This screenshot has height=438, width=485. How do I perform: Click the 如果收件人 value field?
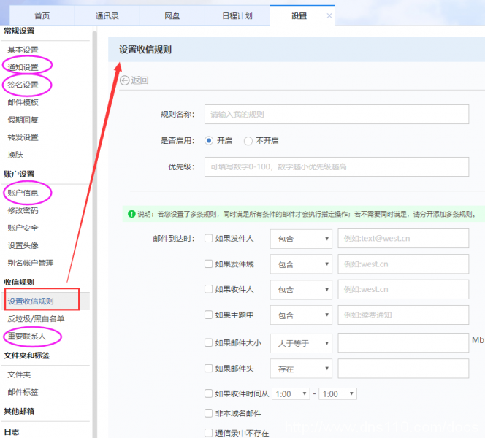click(x=403, y=289)
